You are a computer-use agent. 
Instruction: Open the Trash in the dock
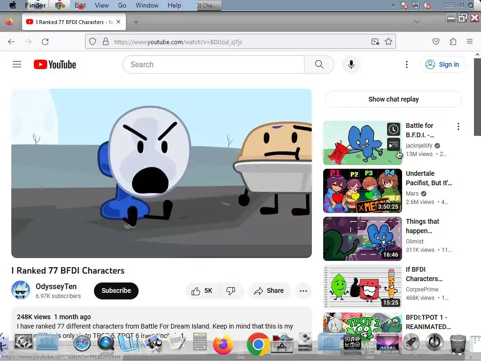coord(458,344)
